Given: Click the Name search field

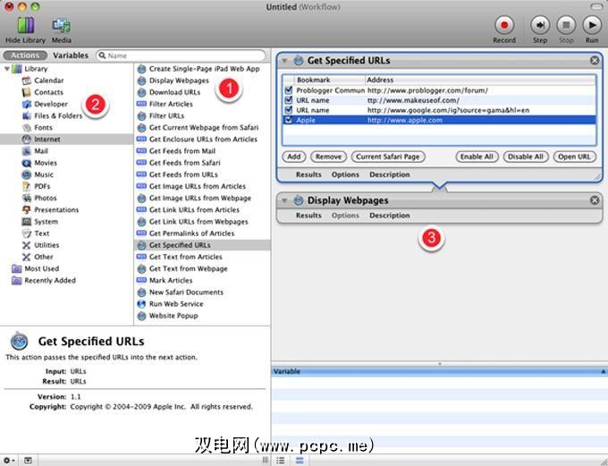Looking at the screenshot, I should (x=183, y=55).
